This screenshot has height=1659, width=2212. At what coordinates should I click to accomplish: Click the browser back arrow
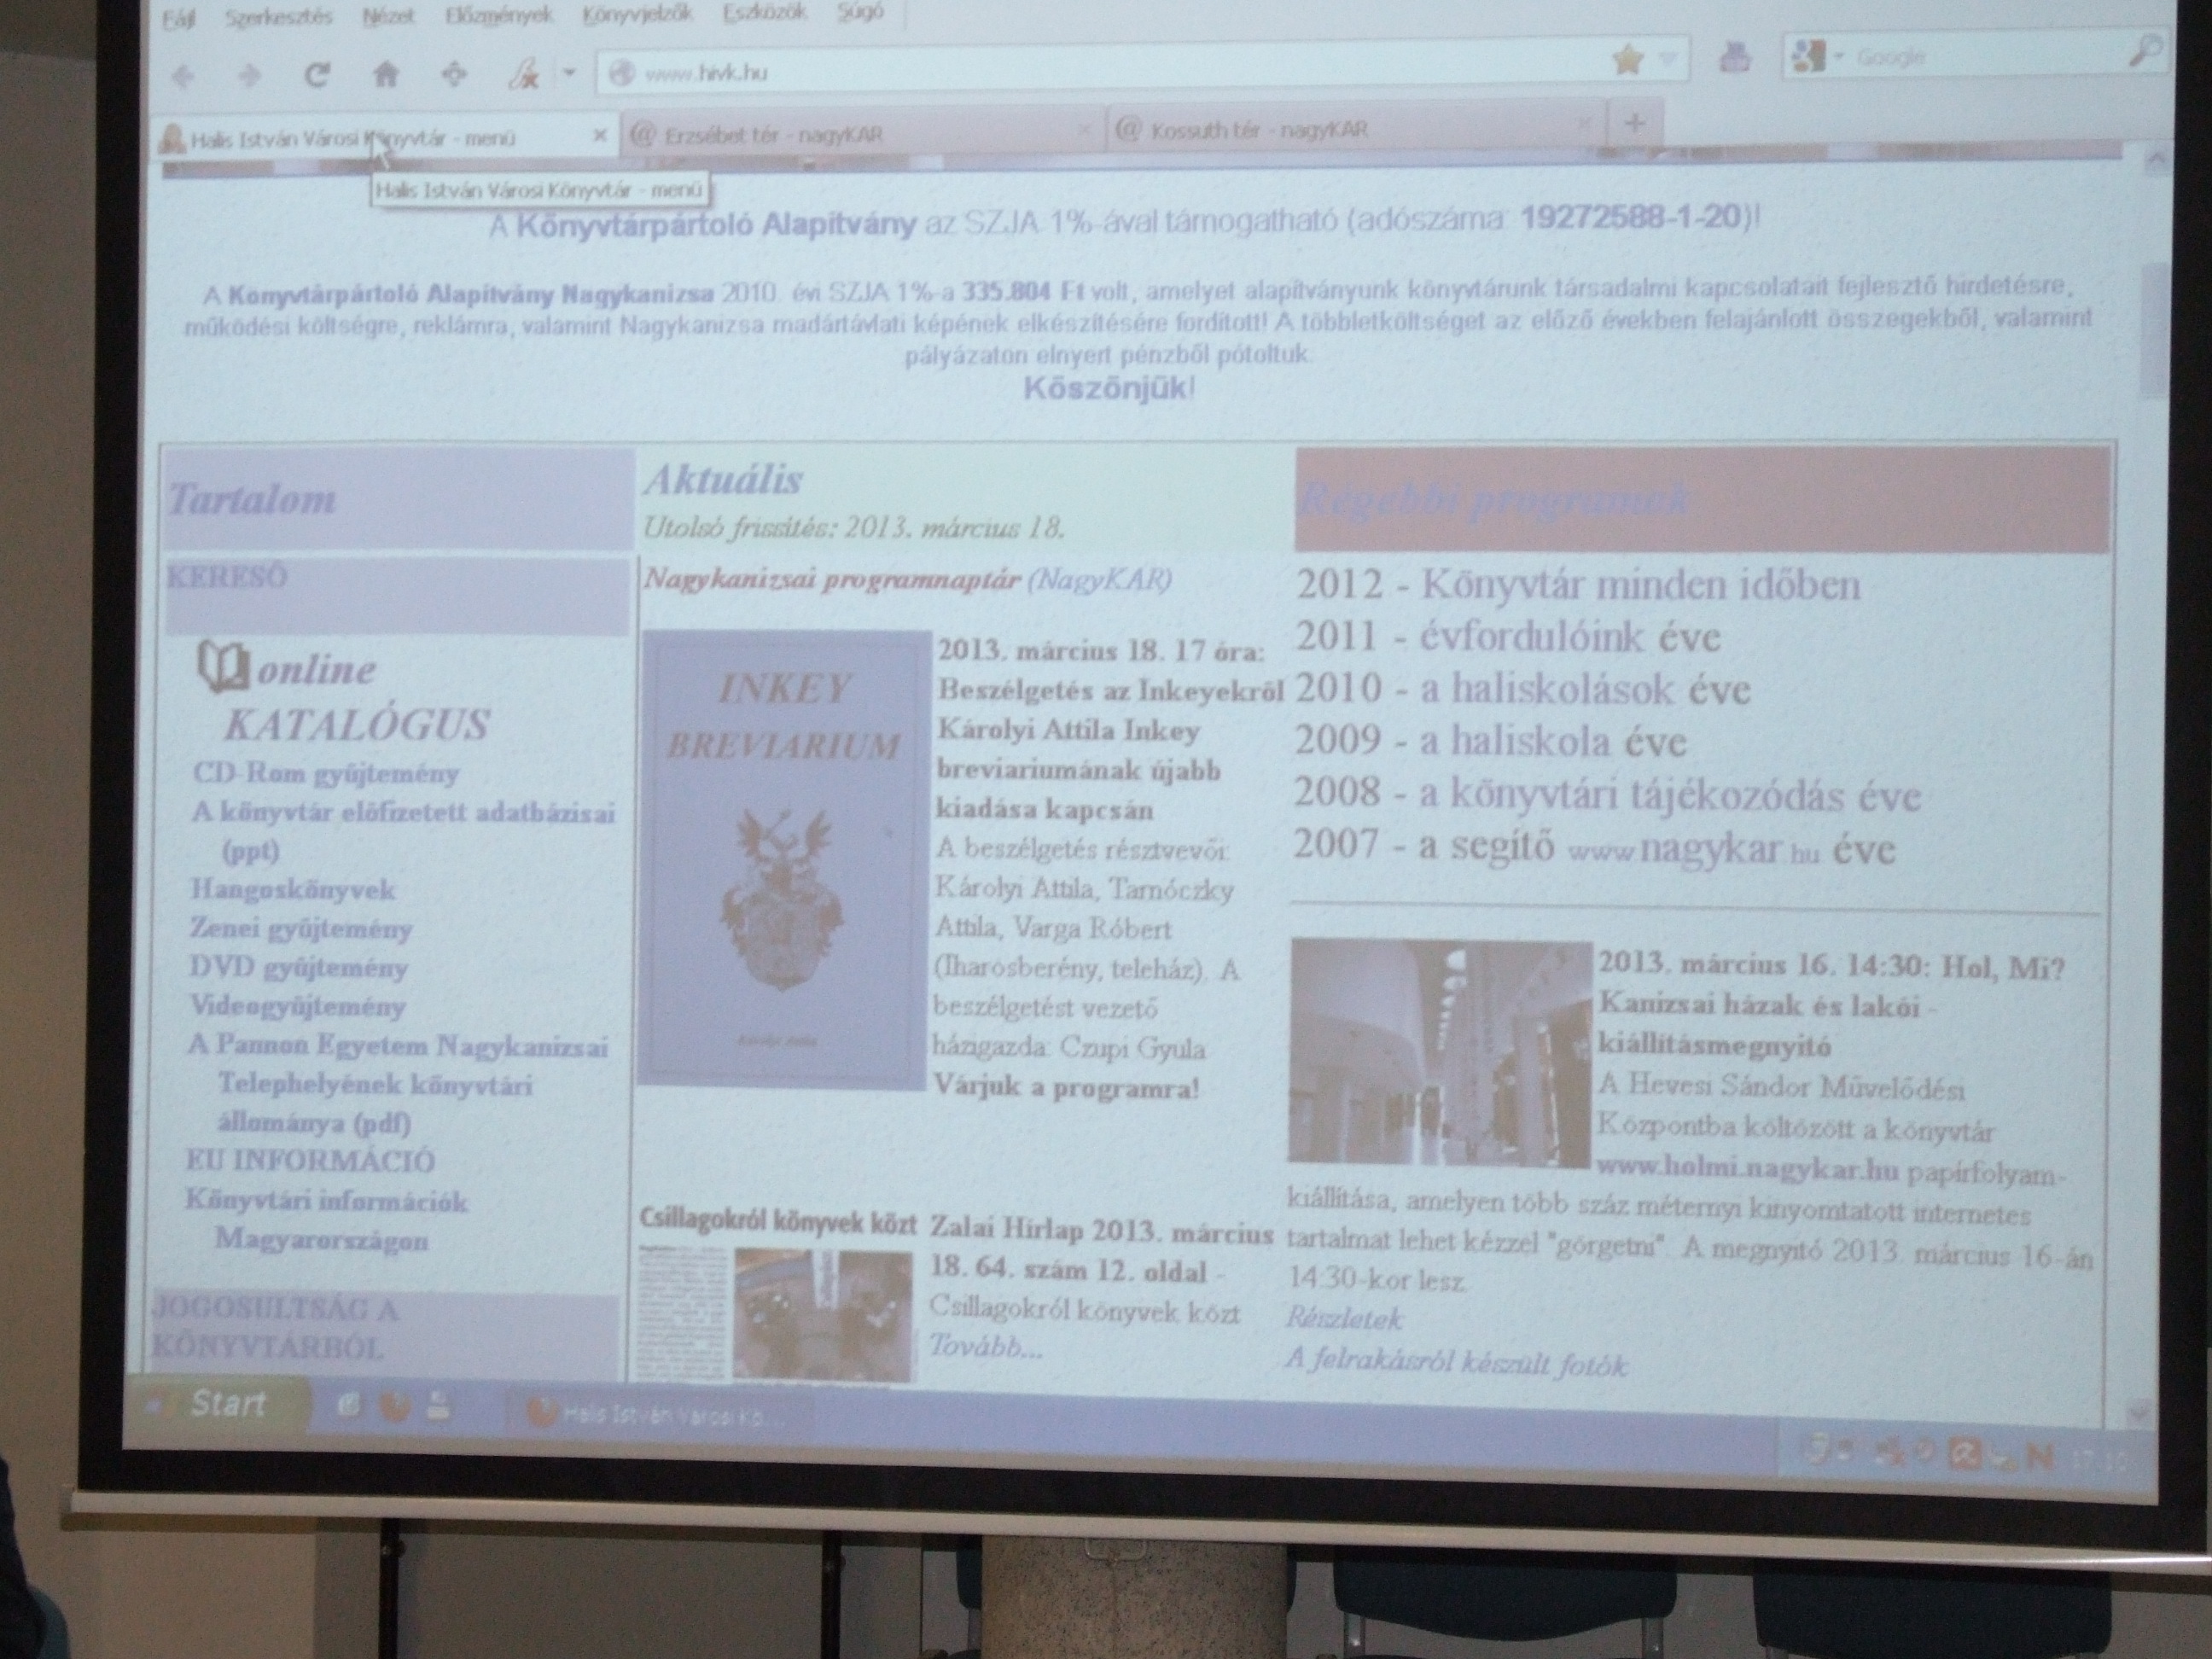[x=183, y=75]
